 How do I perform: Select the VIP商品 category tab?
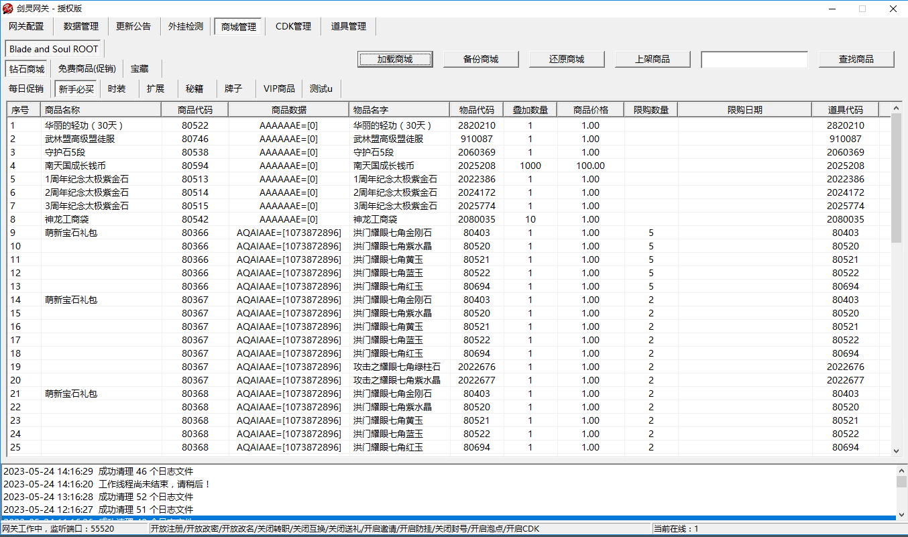click(x=279, y=88)
